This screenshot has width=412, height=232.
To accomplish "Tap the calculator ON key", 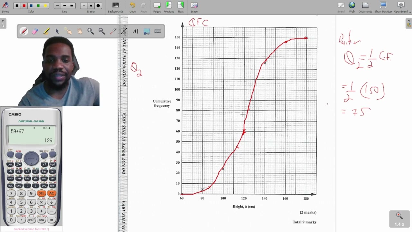I will click(52, 155).
